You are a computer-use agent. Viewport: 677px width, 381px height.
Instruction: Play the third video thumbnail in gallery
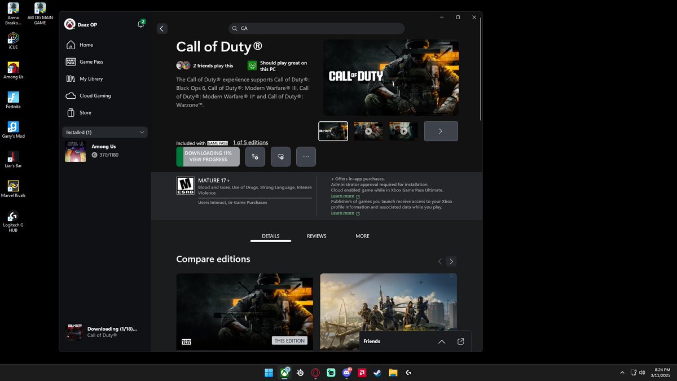(404, 131)
